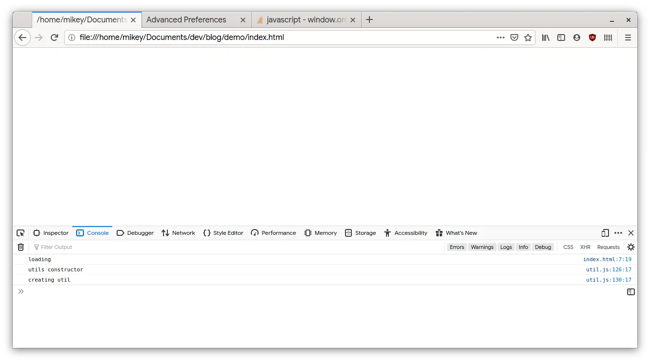Screen dimensions: 650x362
Task: Open the util.js:130:17 source link
Action: (x=609, y=280)
